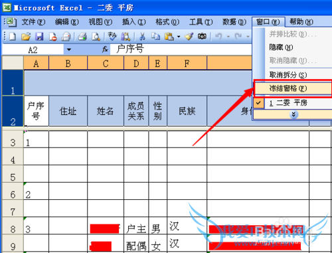Image resolution: width=332 pixels, height=253 pixels.
Task: Select column C header
Action: coord(106,63)
